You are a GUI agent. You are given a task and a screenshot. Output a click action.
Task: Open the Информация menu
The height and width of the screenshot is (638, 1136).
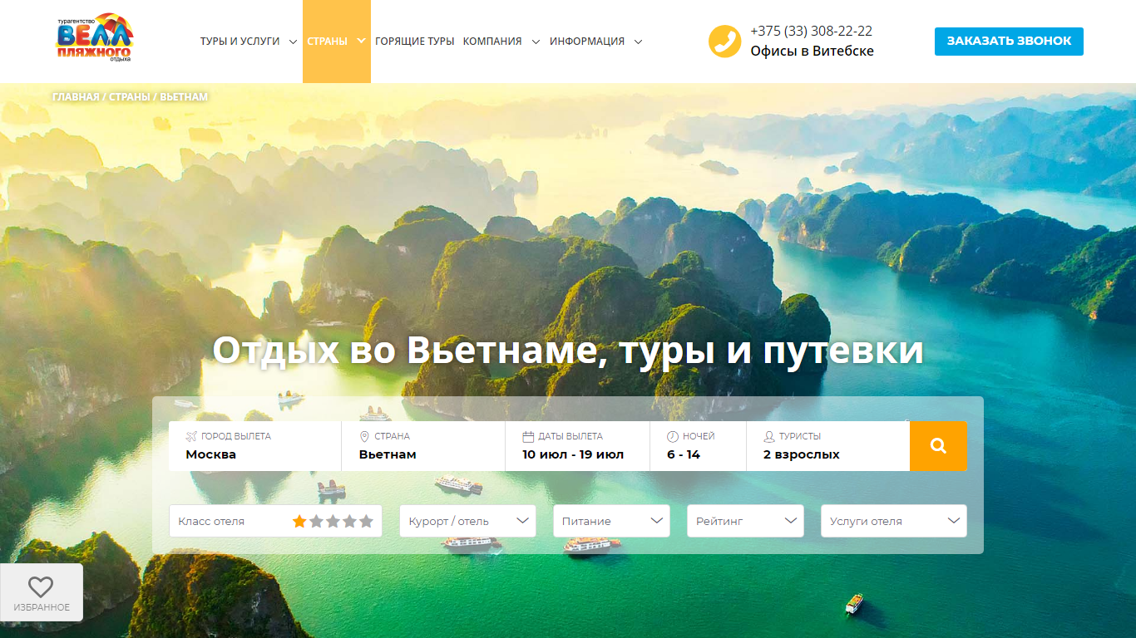[587, 42]
